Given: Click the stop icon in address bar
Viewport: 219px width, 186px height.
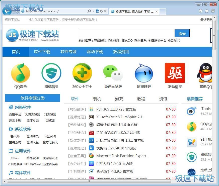Looking at the screenshot, I should 105,11.
